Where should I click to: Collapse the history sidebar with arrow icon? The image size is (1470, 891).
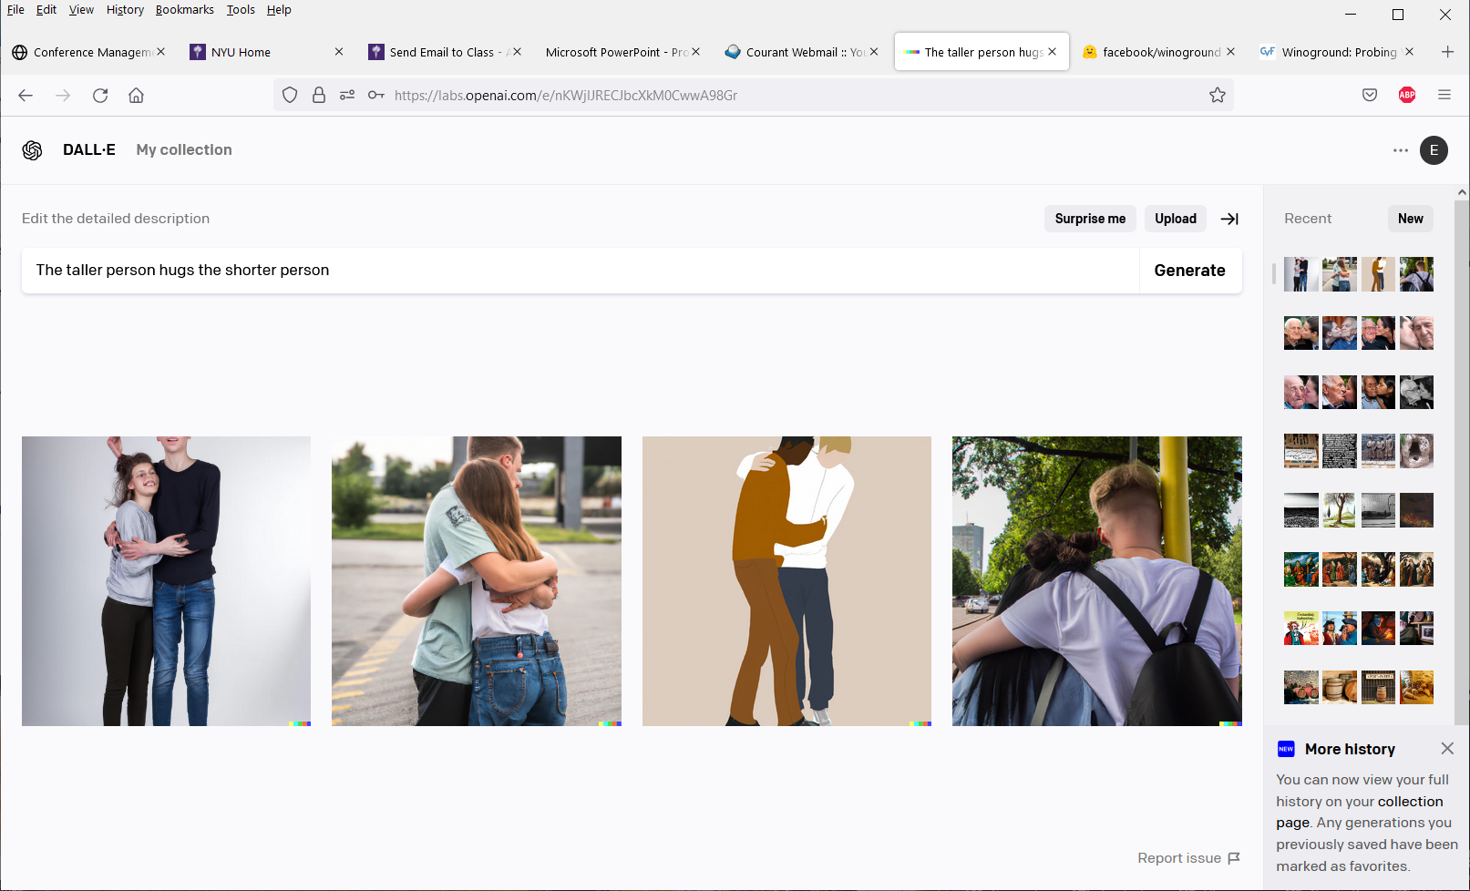click(1229, 219)
